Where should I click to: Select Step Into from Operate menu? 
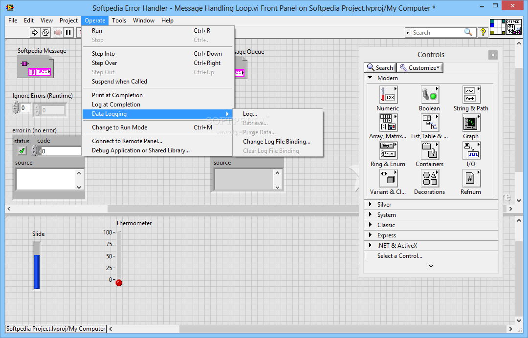[x=157, y=53]
